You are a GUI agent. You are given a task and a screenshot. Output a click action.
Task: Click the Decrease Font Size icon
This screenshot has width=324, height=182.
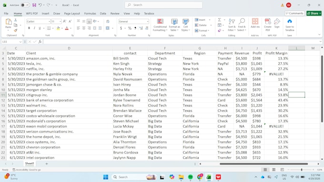click(x=70, y=21)
